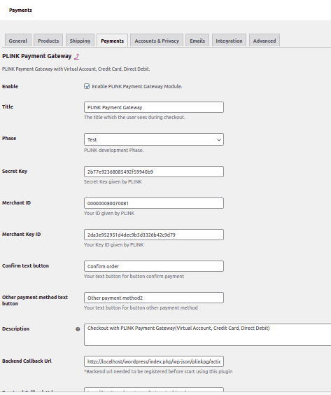Open the Integration tab
Screen dimensions: 331x395
pos(229,41)
